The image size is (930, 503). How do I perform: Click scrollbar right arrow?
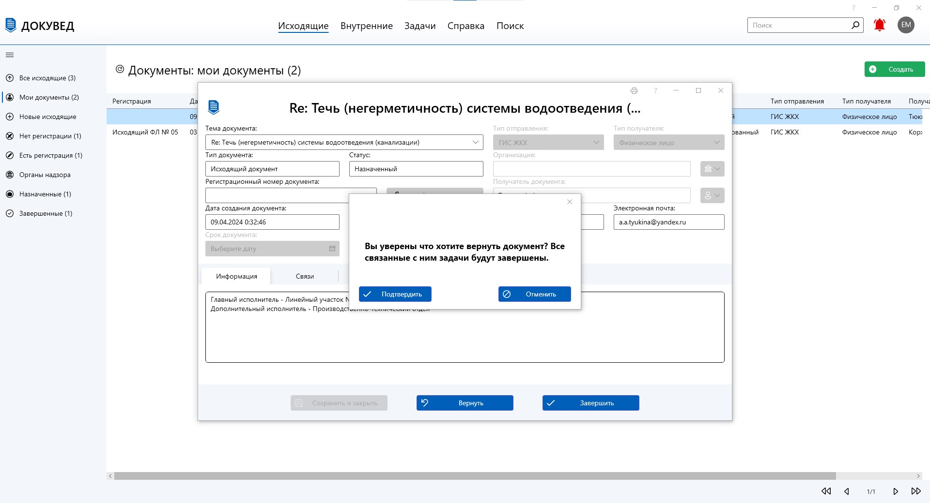pos(918,476)
